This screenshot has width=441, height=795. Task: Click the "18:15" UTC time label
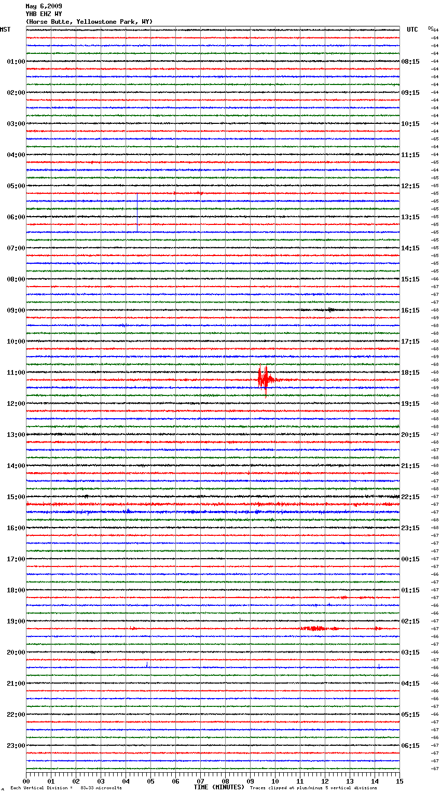tap(410, 373)
